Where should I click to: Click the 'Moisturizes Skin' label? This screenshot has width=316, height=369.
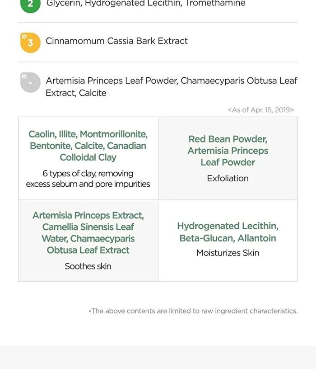click(x=228, y=253)
